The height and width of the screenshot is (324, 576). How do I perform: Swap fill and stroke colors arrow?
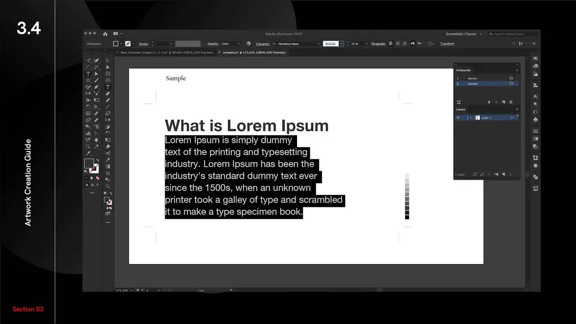[97, 161]
